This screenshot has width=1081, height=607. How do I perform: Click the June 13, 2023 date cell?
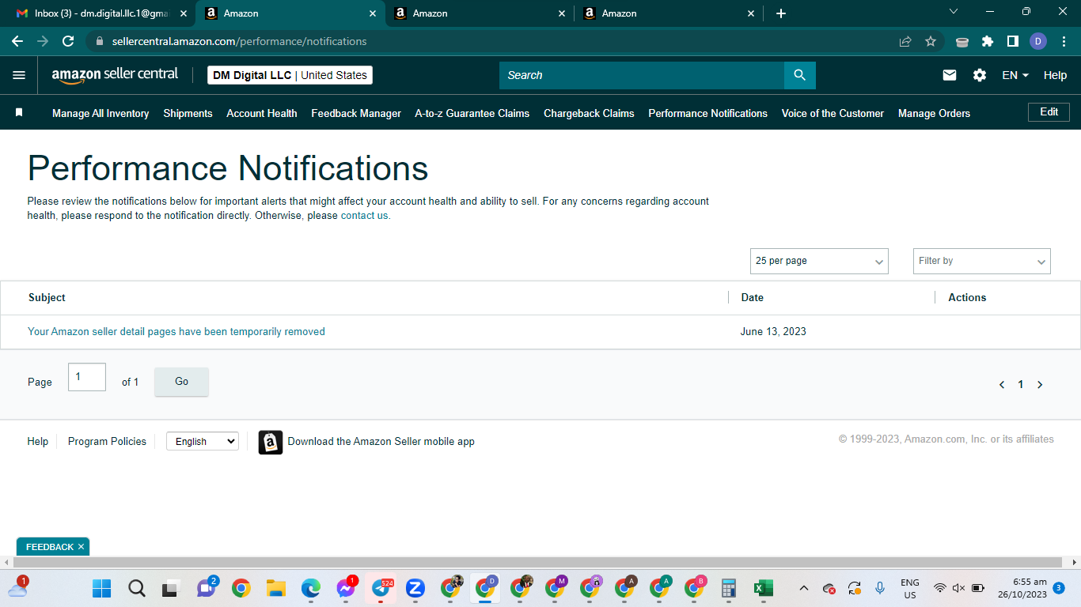pos(773,332)
